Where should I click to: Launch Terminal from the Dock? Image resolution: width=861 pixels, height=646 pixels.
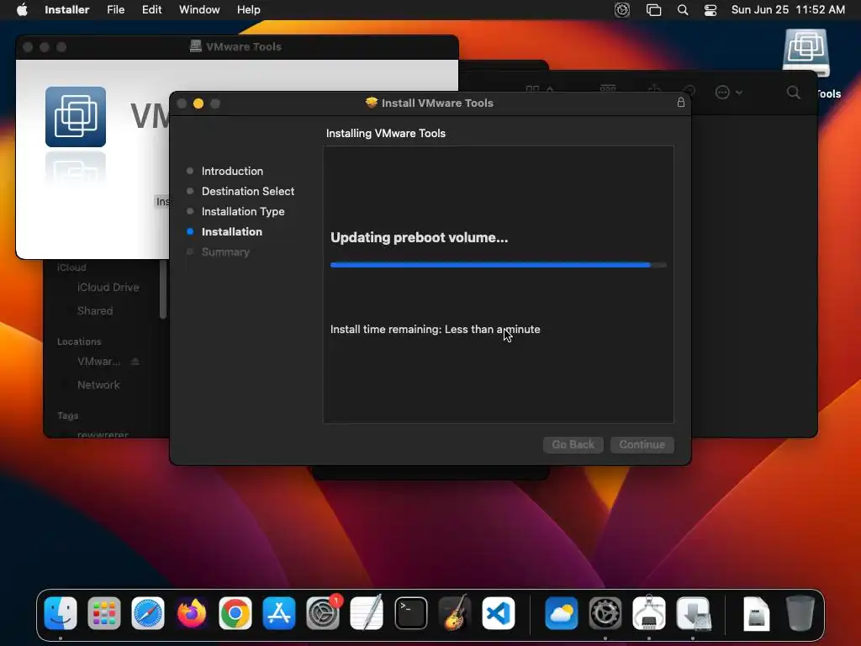coord(410,613)
